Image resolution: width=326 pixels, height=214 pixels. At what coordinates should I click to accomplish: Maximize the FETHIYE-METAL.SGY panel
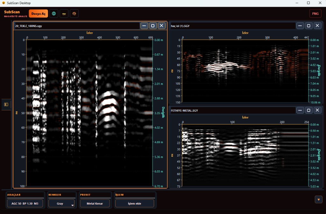click(309, 110)
